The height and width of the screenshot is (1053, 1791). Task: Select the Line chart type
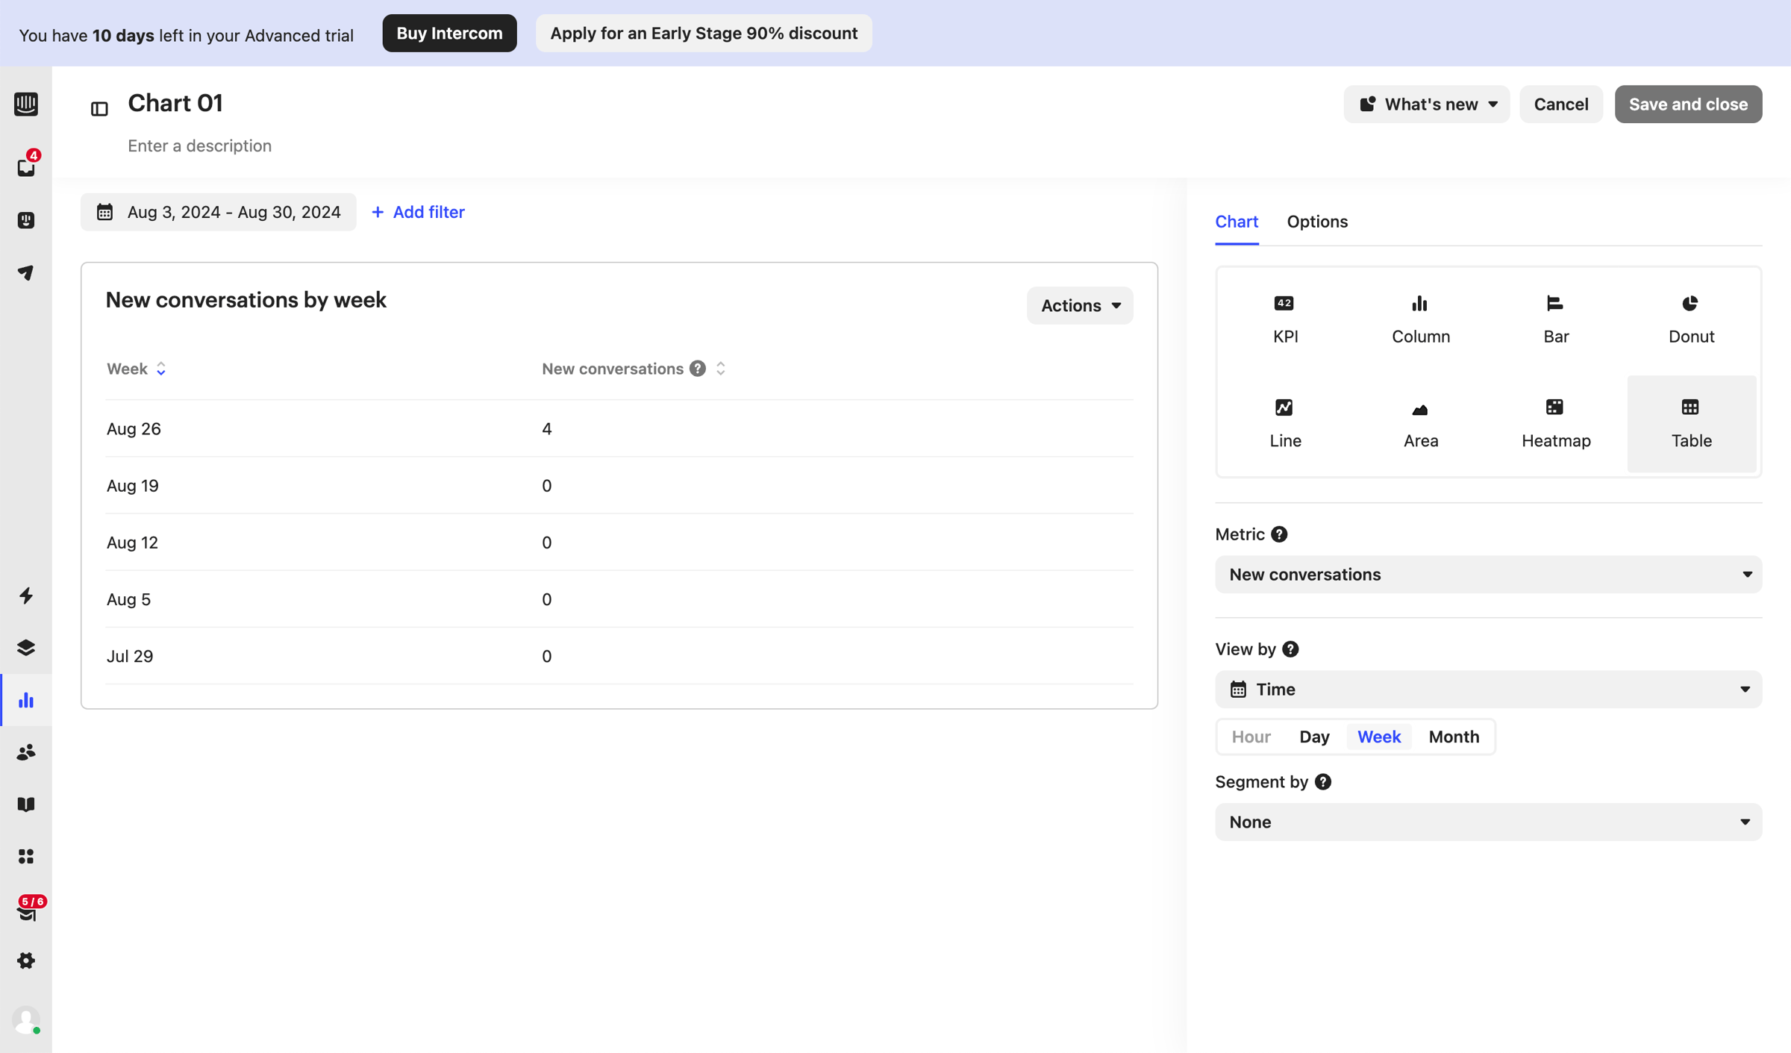click(1285, 424)
